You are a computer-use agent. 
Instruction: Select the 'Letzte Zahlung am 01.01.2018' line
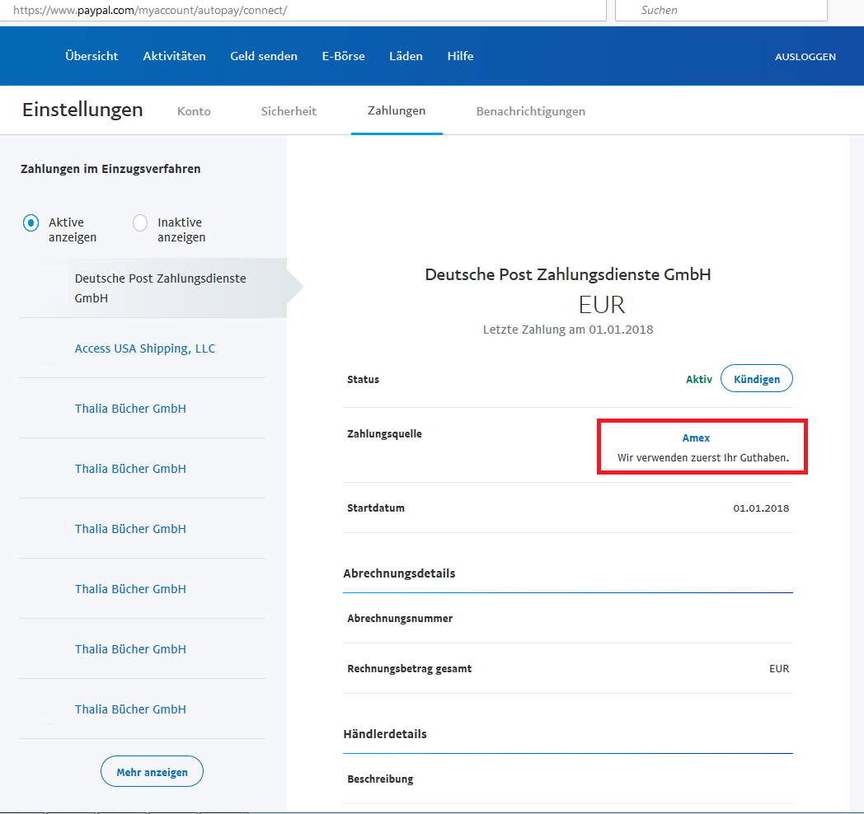point(568,330)
